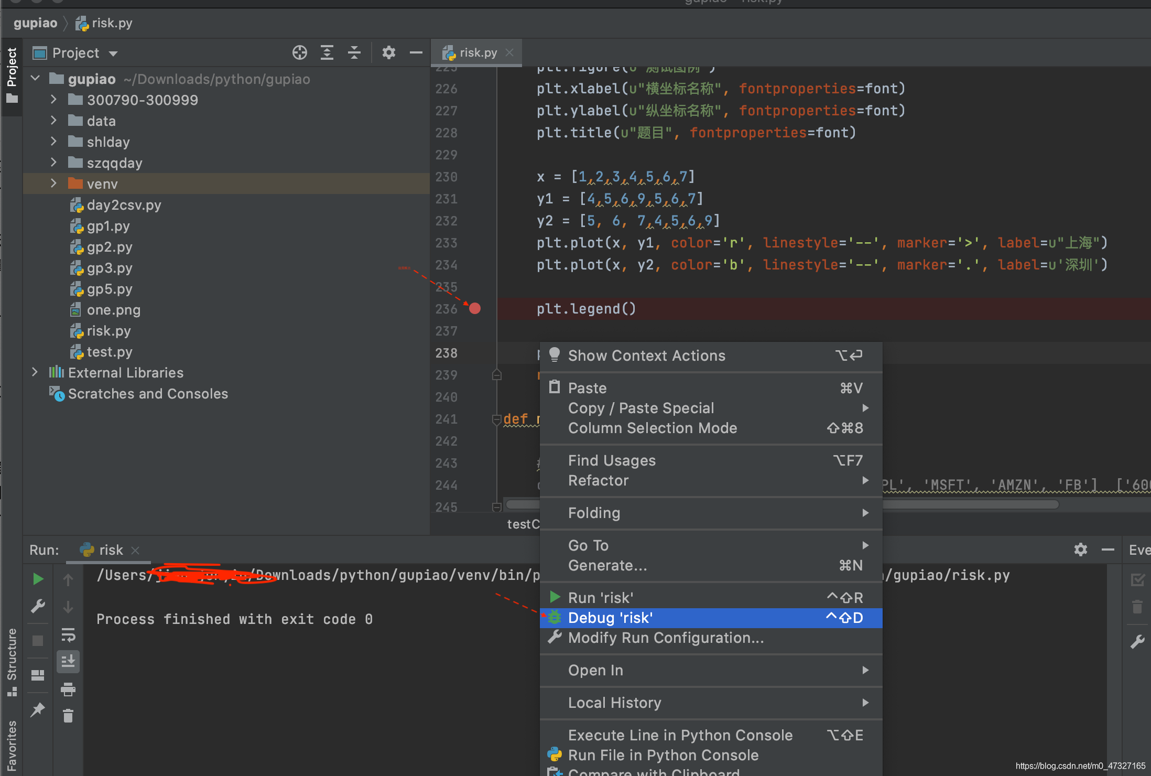1151x776 pixels.
Task: Click the Down the Stack Trace arrow
Action: [x=68, y=607]
